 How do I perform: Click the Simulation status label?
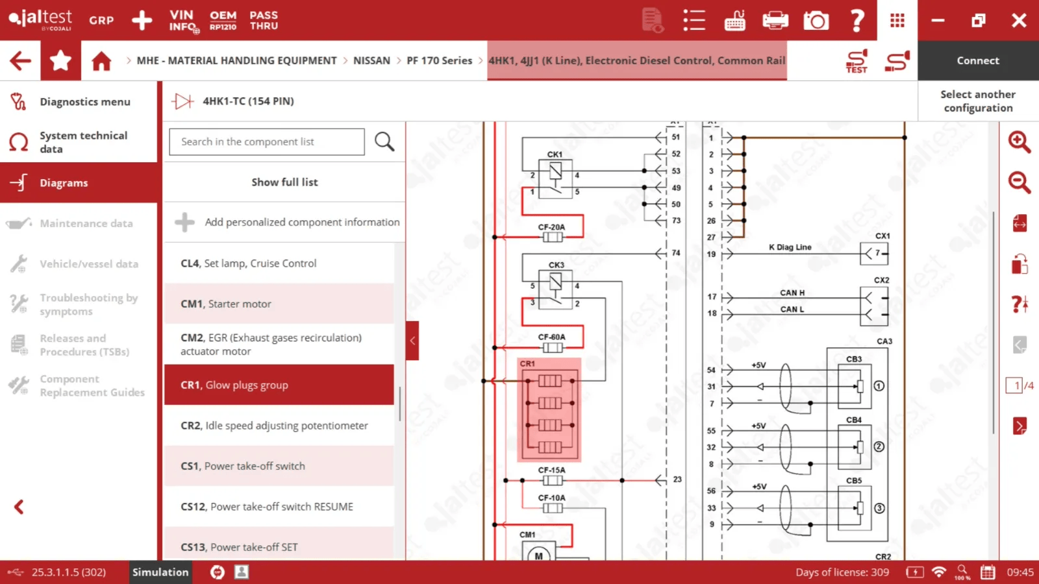(x=160, y=572)
